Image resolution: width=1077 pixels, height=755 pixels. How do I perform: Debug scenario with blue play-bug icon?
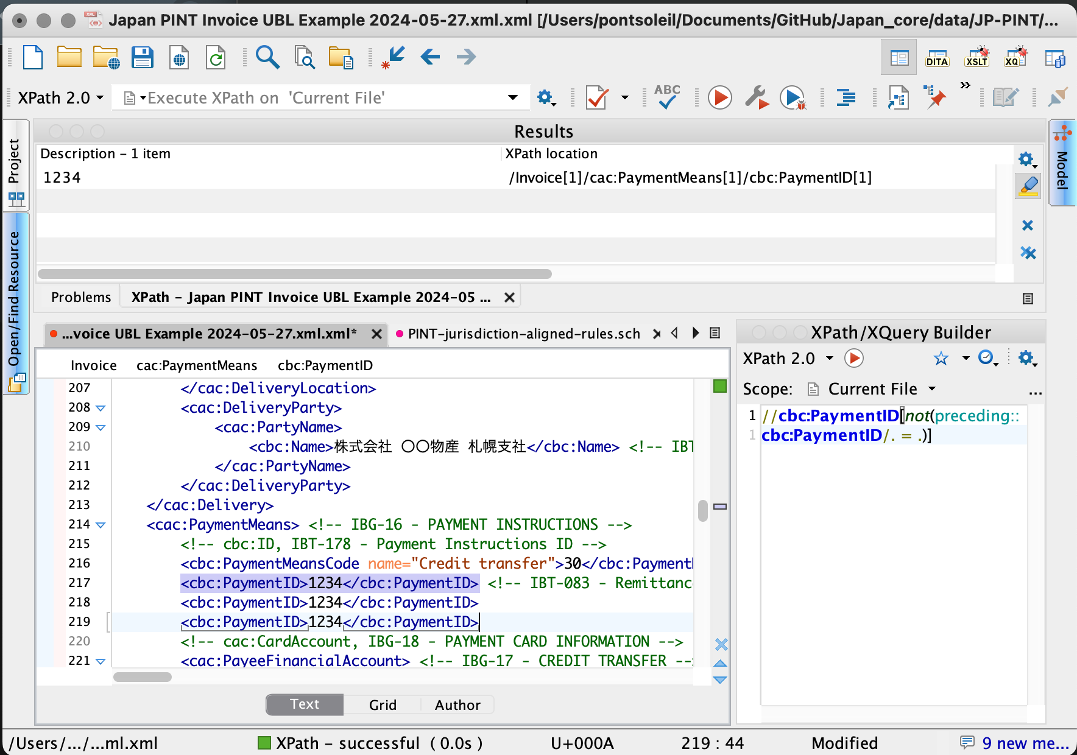793,97
